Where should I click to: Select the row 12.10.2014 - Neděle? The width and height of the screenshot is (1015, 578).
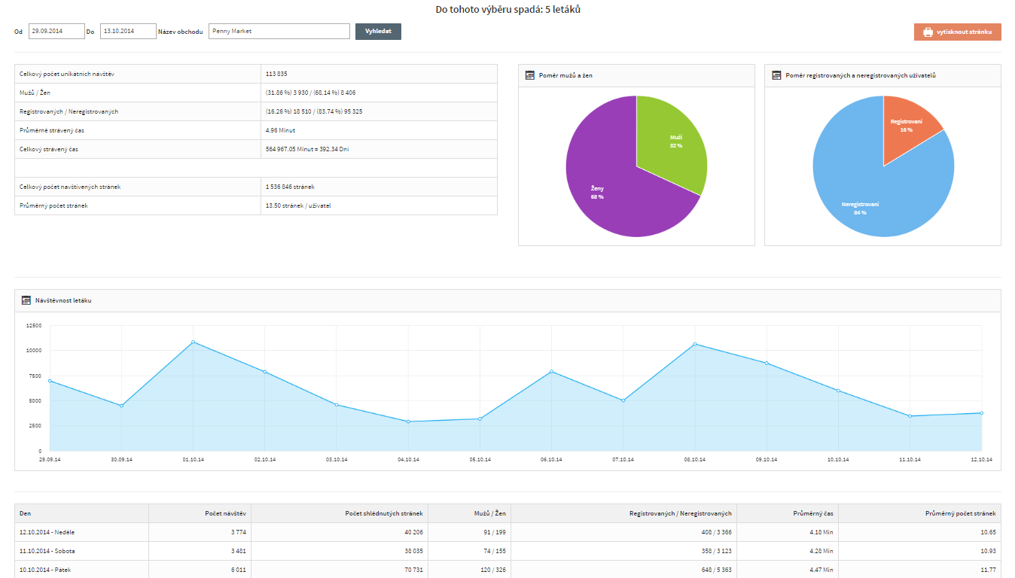pos(508,532)
